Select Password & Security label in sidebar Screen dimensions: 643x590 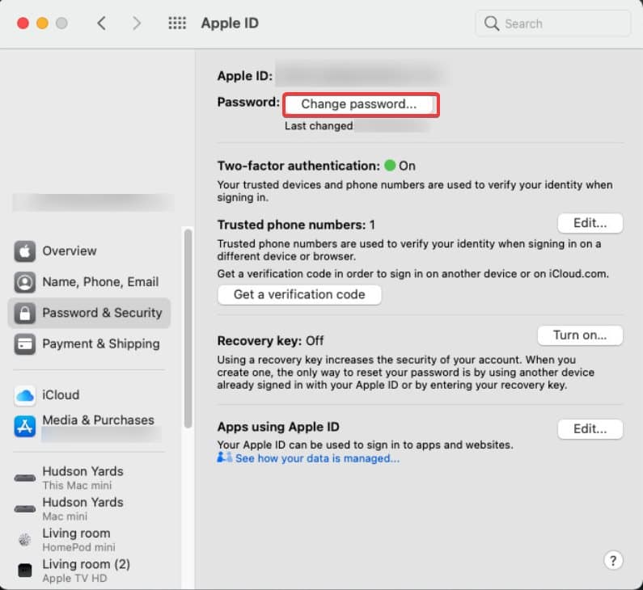pyautogui.click(x=103, y=313)
